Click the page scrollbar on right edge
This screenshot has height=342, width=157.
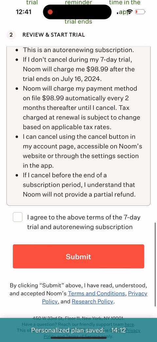click(x=155, y=264)
